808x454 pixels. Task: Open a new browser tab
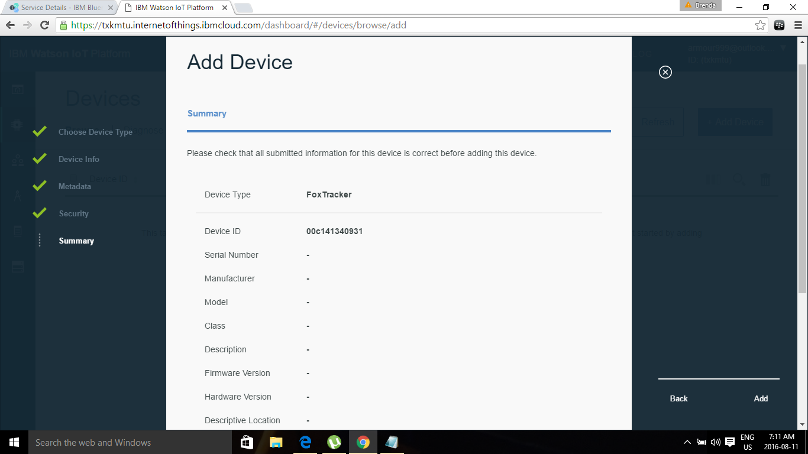pyautogui.click(x=243, y=8)
